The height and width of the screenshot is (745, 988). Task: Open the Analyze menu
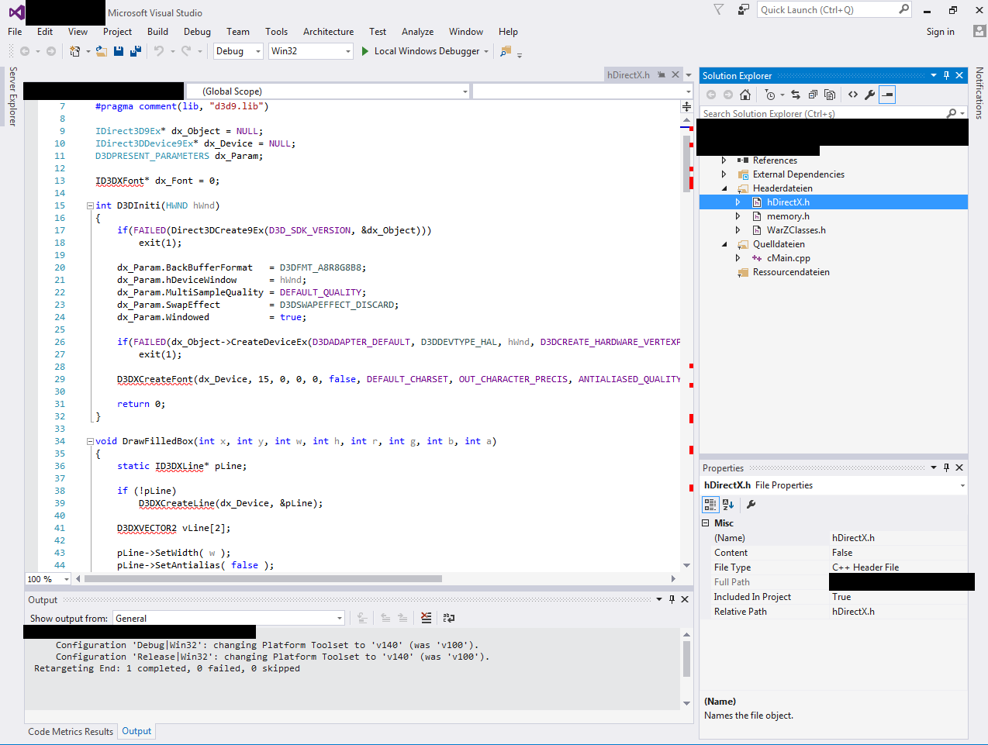(x=417, y=32)
